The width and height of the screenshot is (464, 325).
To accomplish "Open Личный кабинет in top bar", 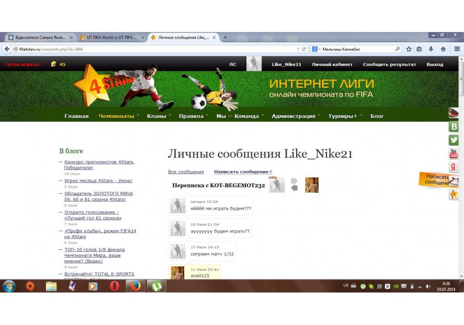I will click(332, 65).
